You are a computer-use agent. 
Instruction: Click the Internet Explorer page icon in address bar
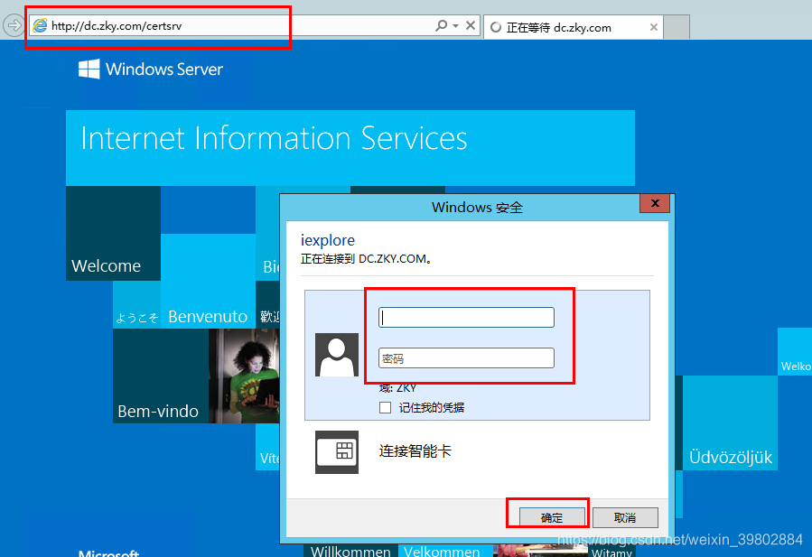click(x=40, y=25)
